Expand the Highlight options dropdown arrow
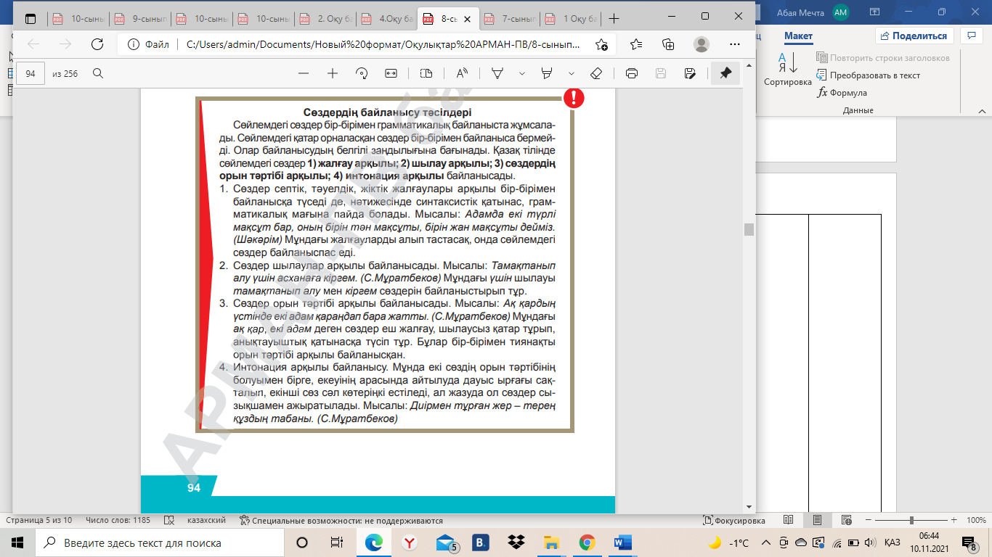 (572, 73)
